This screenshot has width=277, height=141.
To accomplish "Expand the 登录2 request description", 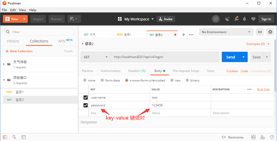I will point(83,44).
